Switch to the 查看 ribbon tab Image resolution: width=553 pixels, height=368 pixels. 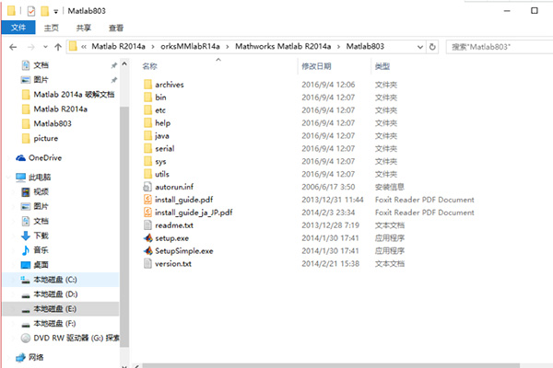point(116,28)
